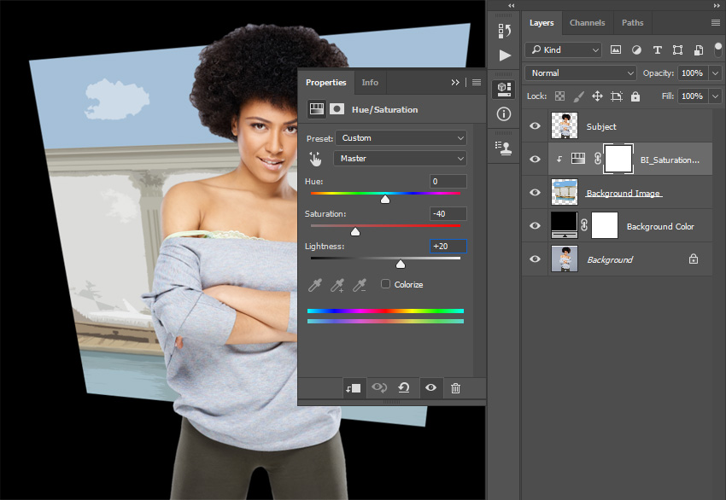Screen dimensions: 726x500
Task: Hide the Subject layer
Action: (536, 126)
